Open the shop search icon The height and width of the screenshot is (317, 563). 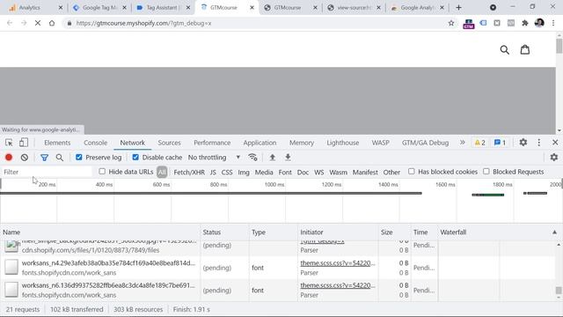[504, 49]
